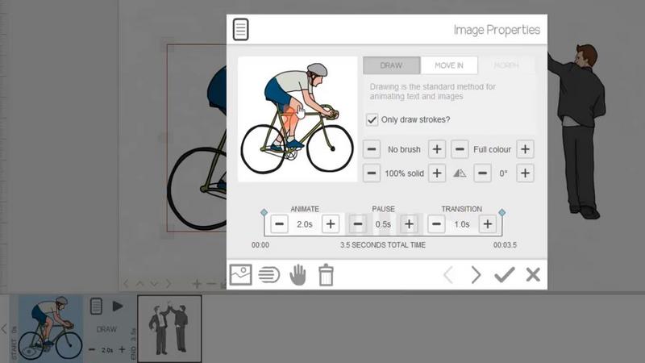Image resolution: width=645 pixels, height=363 pixels.
Task: Click the cyclist preview image
Action: (298, 119)
